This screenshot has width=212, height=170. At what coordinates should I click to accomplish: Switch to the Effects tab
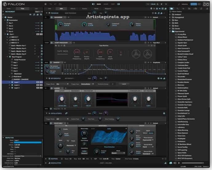click(x=73, y=9)
